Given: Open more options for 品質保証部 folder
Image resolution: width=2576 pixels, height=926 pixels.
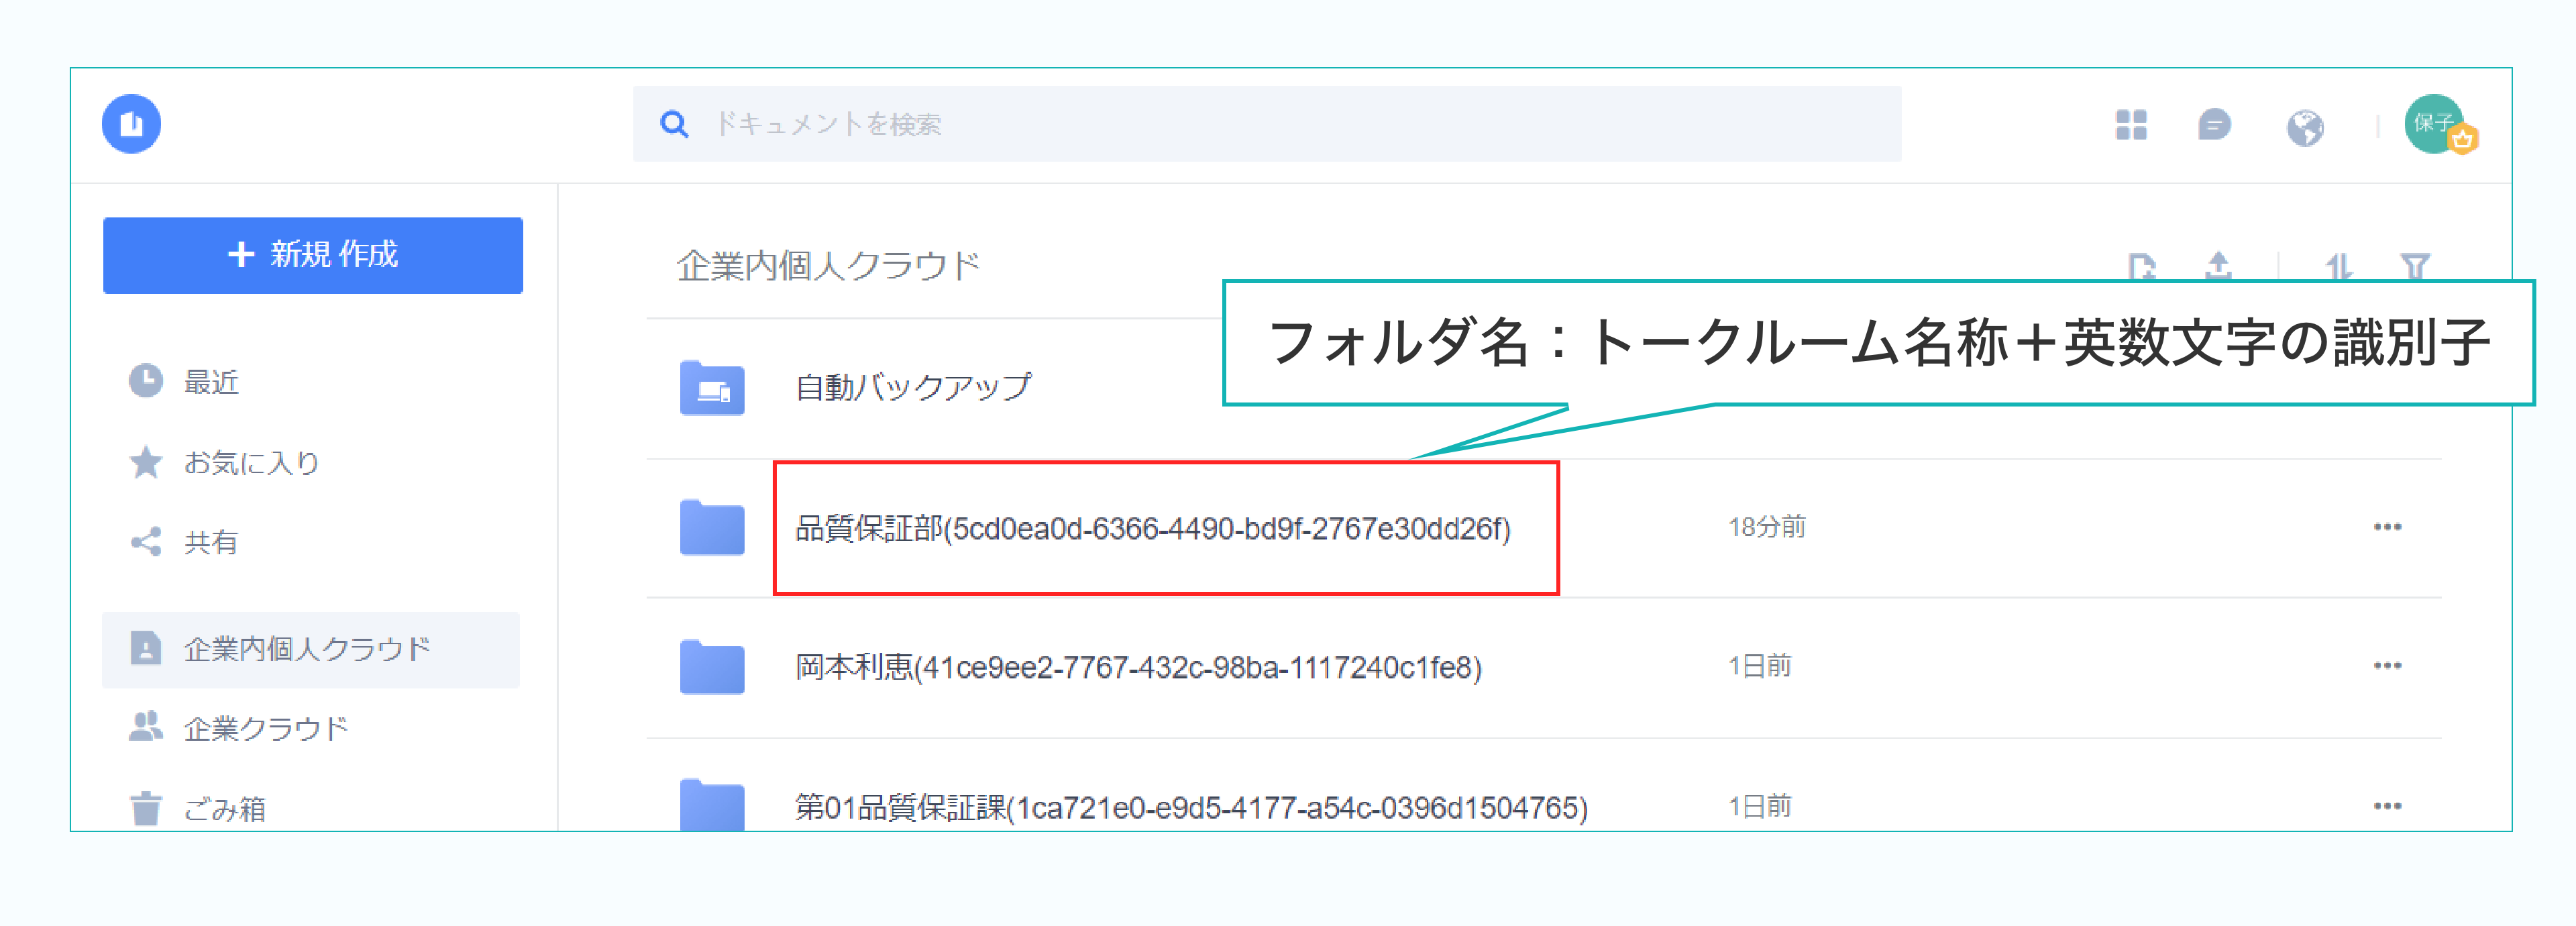Looking at the screenshot, I should coord(2387,527).
